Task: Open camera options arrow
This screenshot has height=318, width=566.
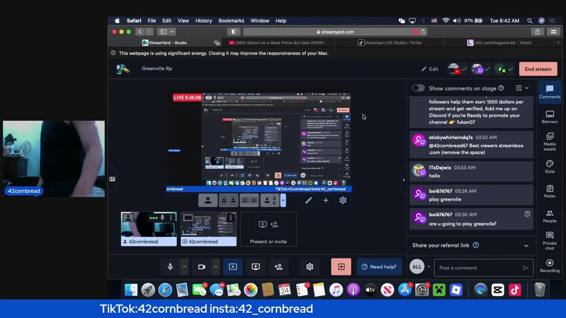Action: [x=216, y=267]
